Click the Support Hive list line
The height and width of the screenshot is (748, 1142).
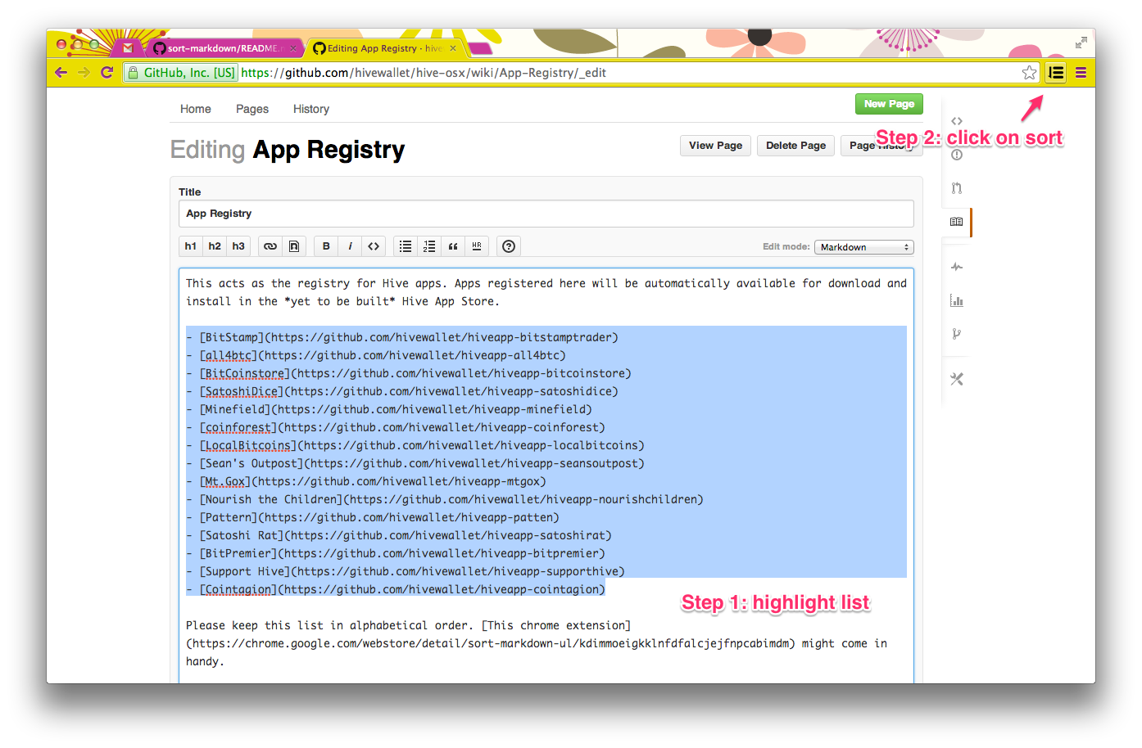point(406,571)
